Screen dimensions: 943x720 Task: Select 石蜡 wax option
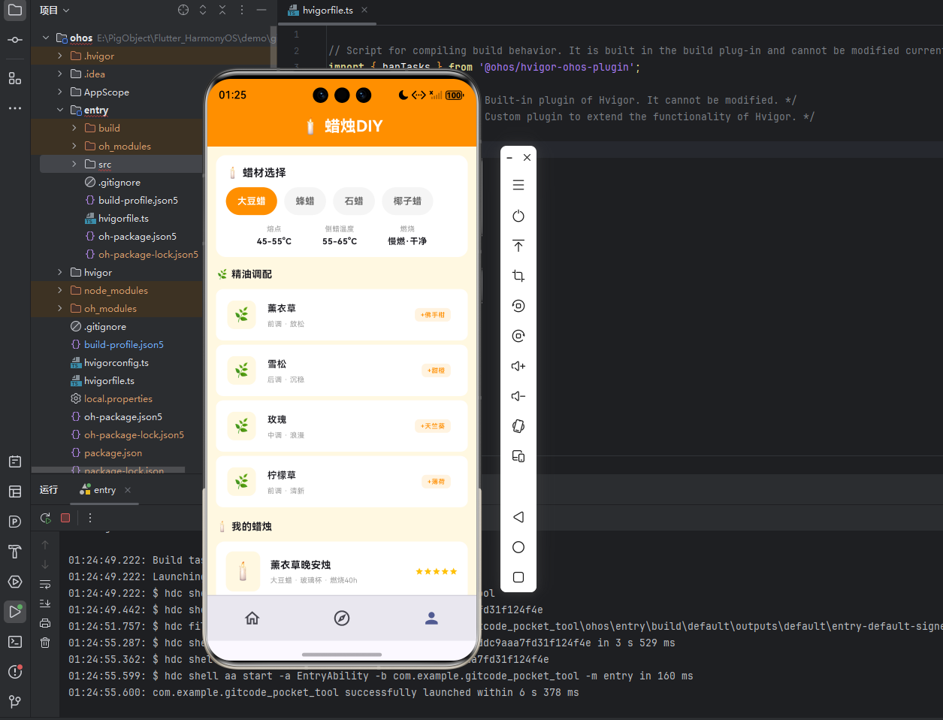click(x=354, y=201)
